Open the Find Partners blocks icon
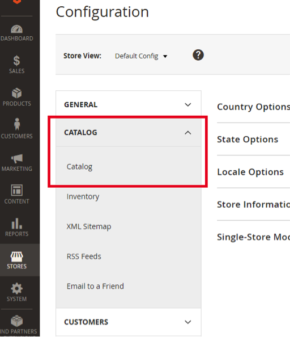The width and height of the screenshot is (290, 337). [17, 321]
